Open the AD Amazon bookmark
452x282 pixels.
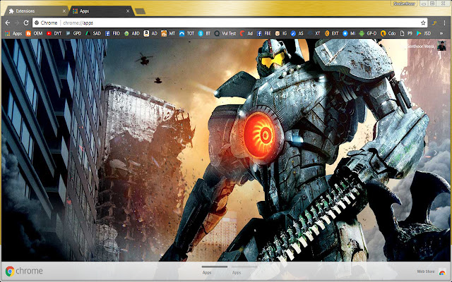(x=150, y=33)
